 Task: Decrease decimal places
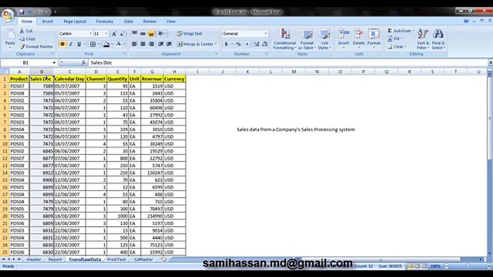click(264, 44)
